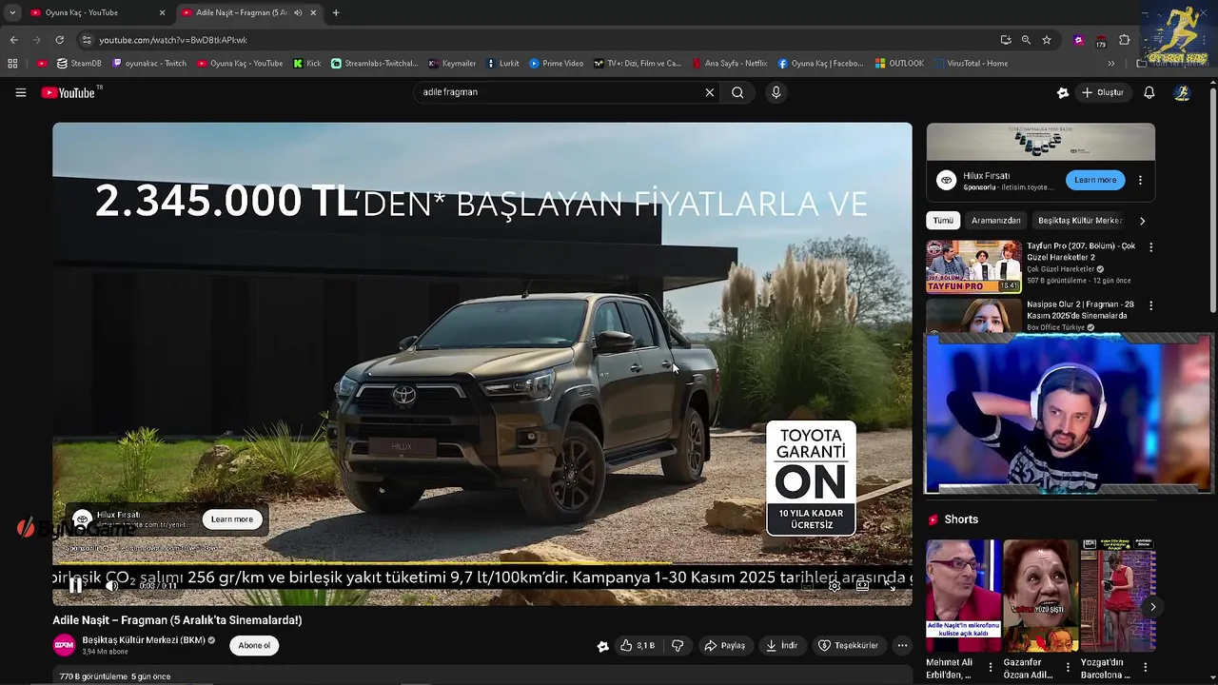1218x685 pixels.
Task: Click the gem icon beside Oluştur
Action: (1062, 92)
